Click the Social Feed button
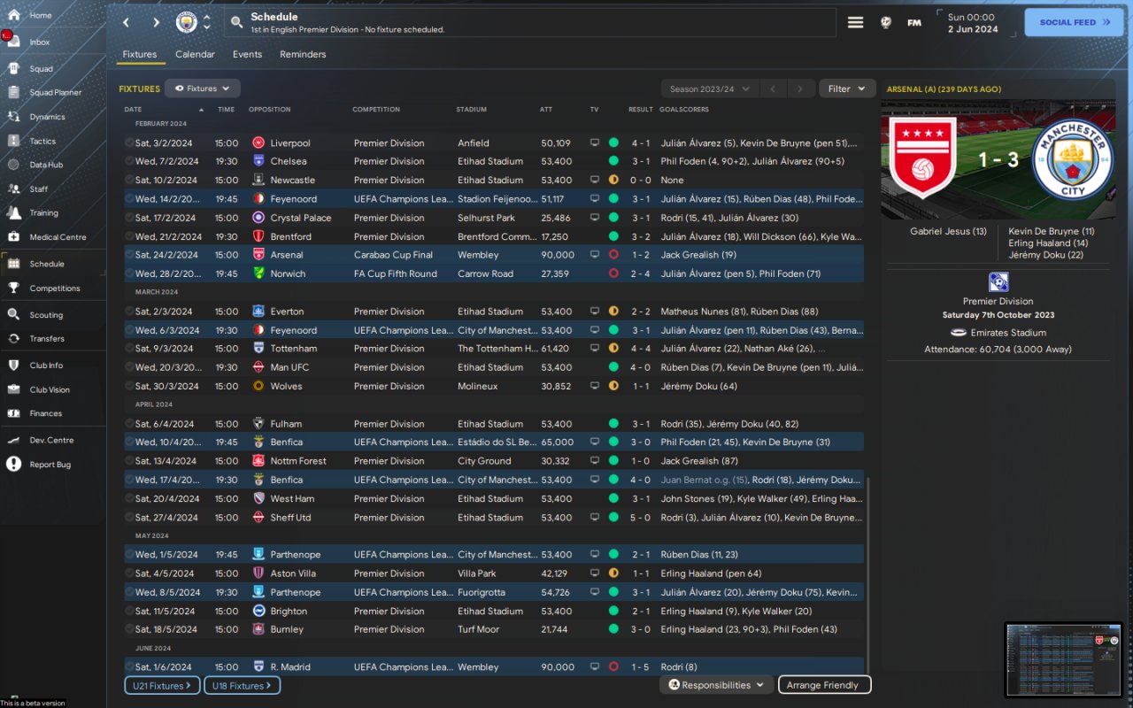Viewport: 1133px width, 708px height. (x=1074, y=22)
